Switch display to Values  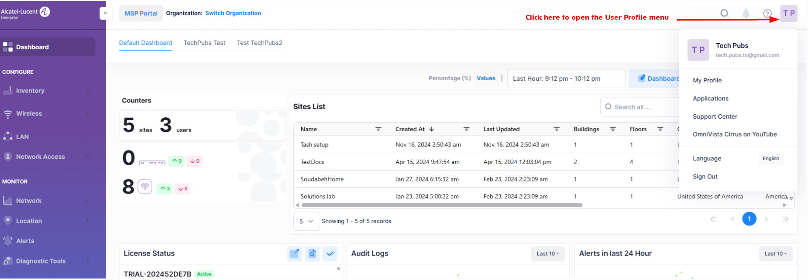[486, 79]
